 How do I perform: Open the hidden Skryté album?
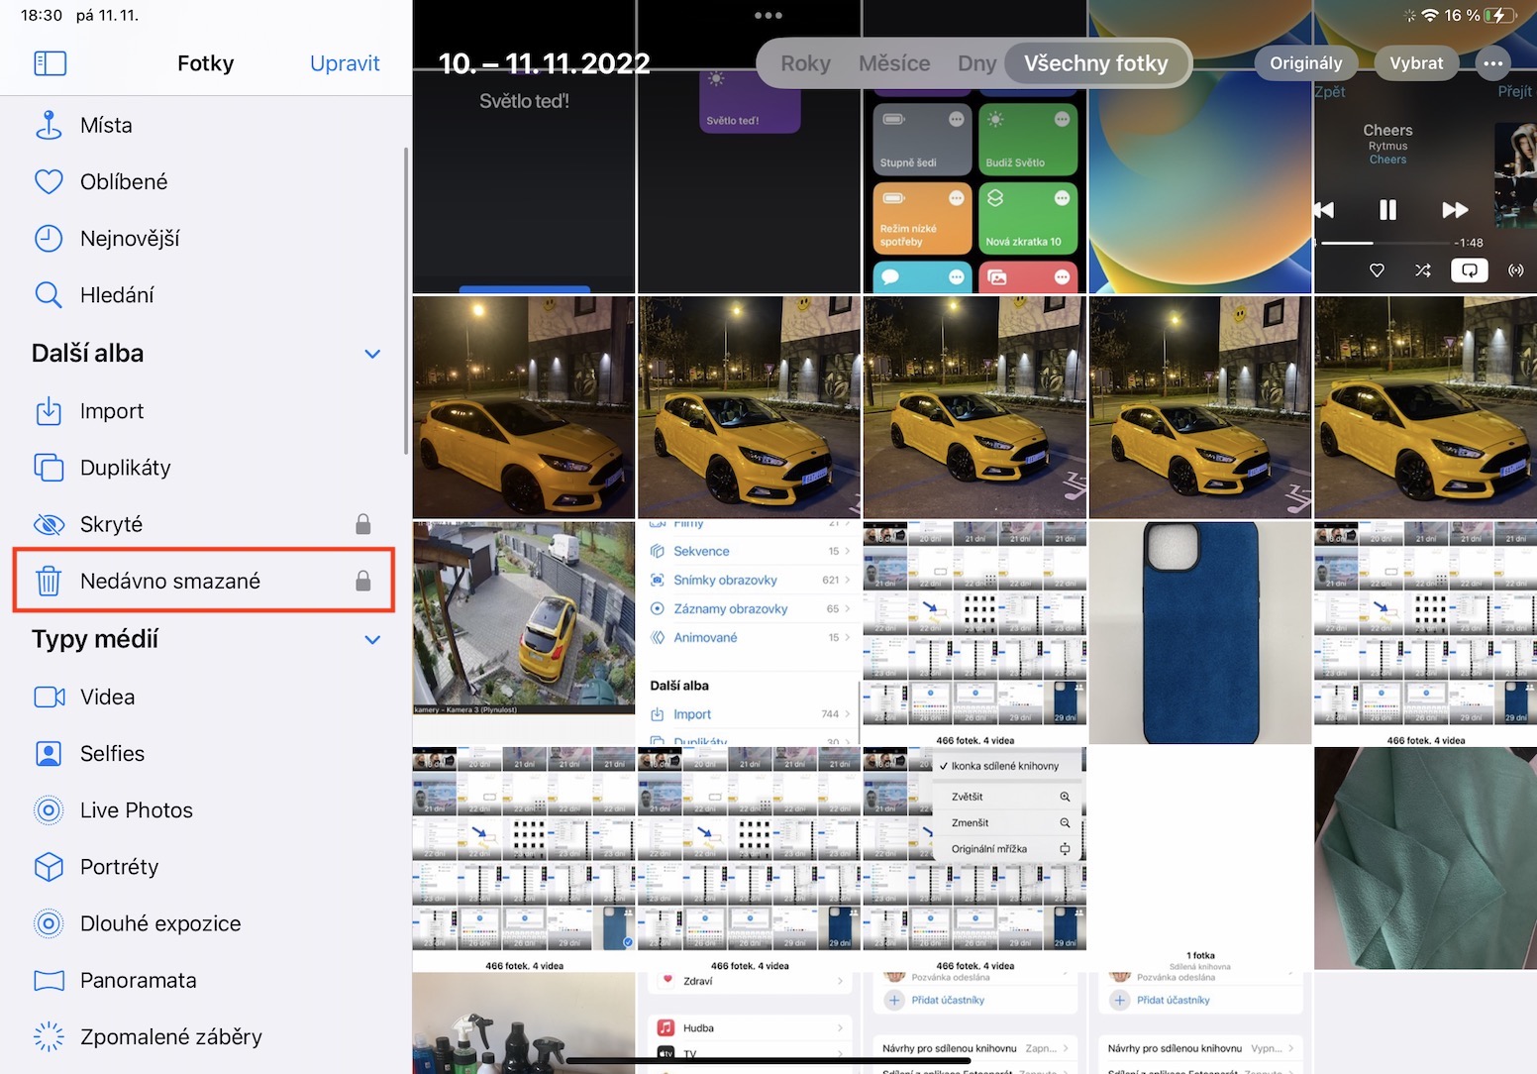(x=111, y=524)
